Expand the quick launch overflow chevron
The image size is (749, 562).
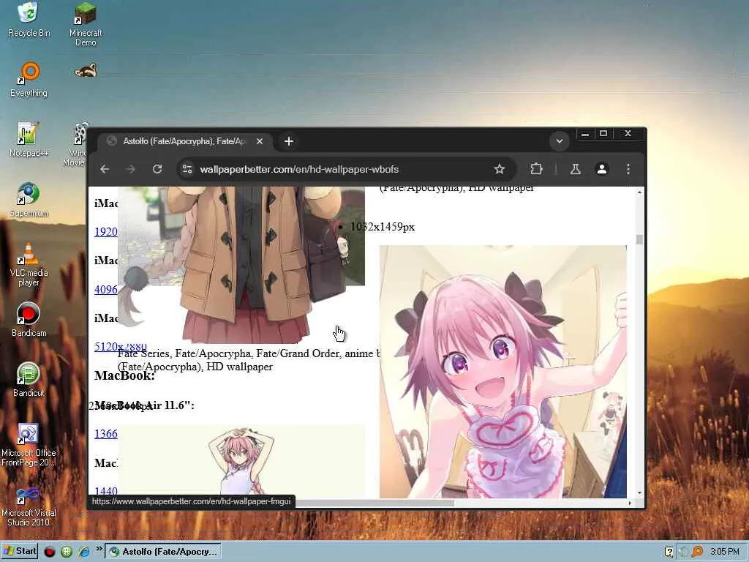coord(99,548)
